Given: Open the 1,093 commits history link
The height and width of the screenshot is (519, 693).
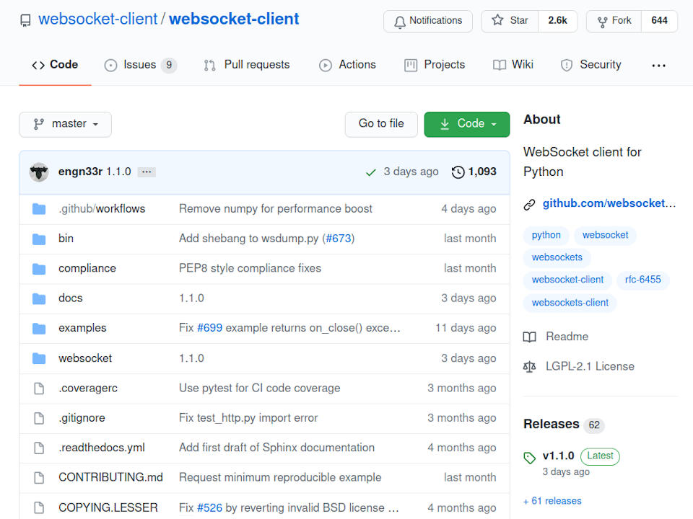Looking at the screenshot, I should [474, 172].
